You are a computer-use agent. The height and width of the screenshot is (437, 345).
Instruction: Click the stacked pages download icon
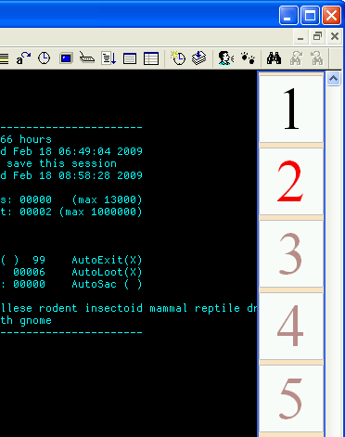click(198, 58)
